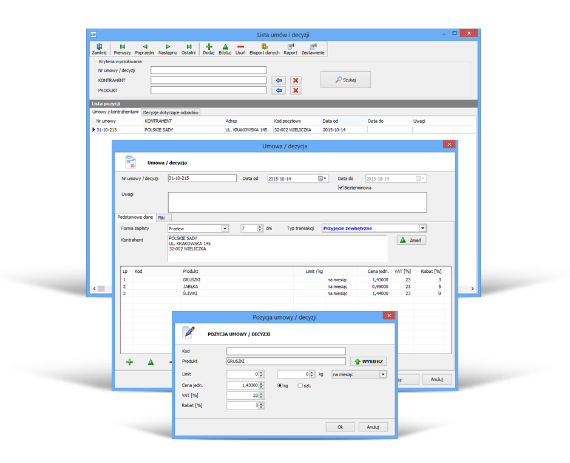Open the Pliki tab
This screenshot has height=463, width=570.
click(161, 217)
